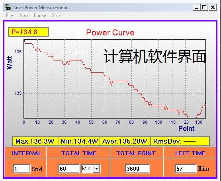Select the time unit combo box showing Min
Viewport: 221px width, 181px height.
click(91, 168)
